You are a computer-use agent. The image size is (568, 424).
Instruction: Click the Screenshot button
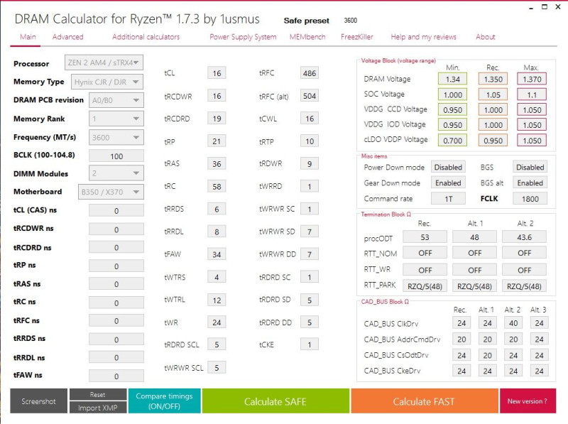38,401
